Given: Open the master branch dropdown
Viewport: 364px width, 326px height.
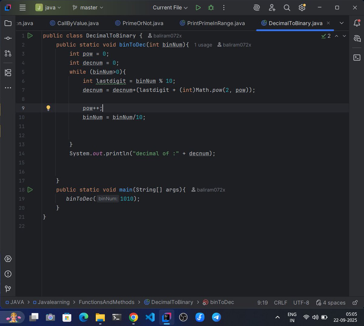Looking at the screenshot, I should click(x=88, y=8).
